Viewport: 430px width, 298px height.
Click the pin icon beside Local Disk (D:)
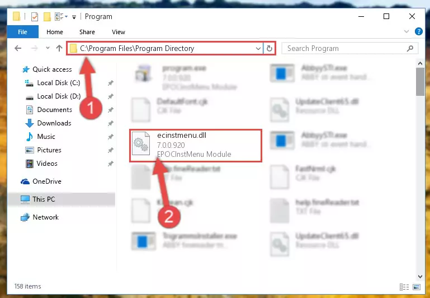[x=110, y=96]
